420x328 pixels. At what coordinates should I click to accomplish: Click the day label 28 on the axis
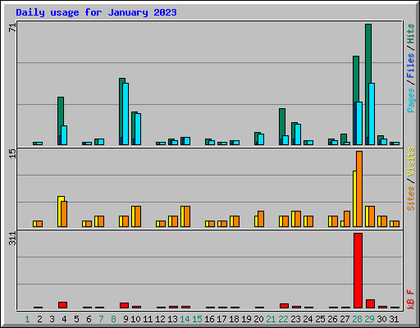tap(357, 319)
